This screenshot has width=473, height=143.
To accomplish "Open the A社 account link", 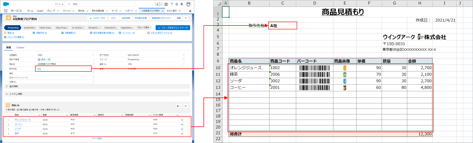I will pyautogui.click(x=39, y=69).
